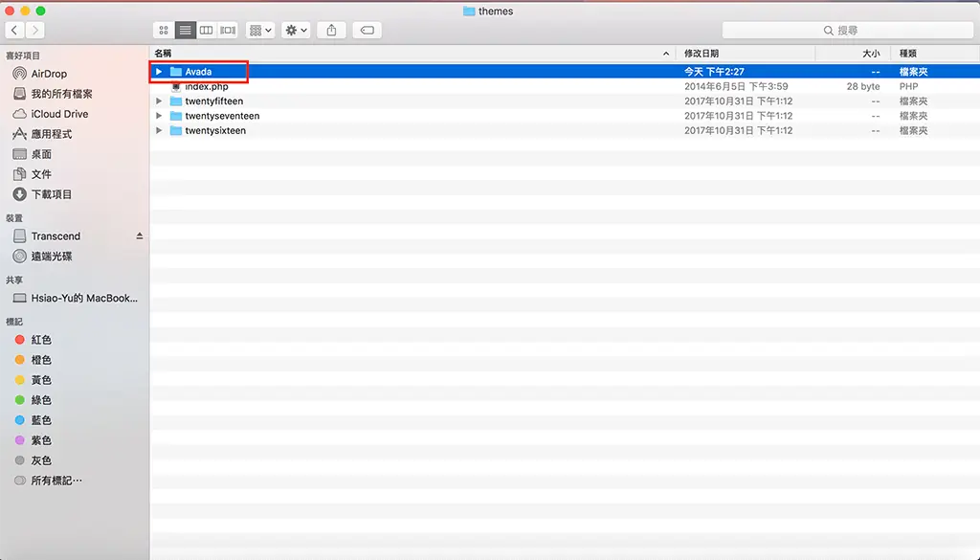Expand the twentyseventeen folder triangle
980x560 pixels.
tap(159, 116)
